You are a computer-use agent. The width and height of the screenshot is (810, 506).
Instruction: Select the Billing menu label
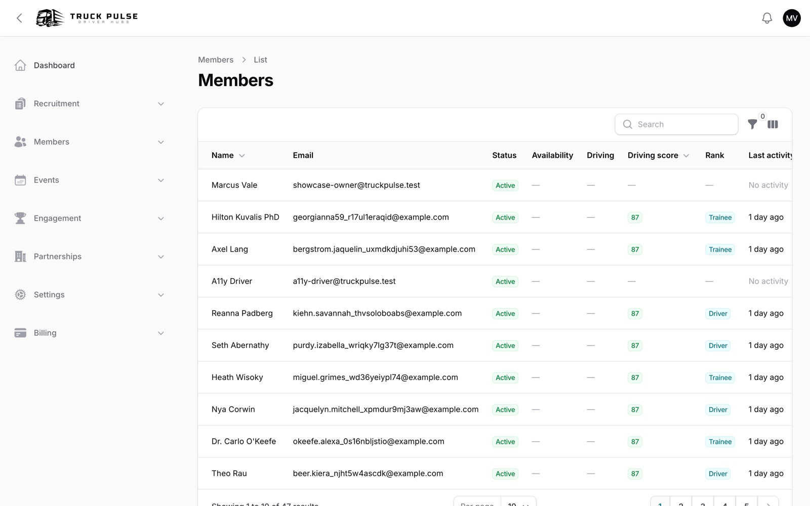pyautogui.click(x=45, y=333)
